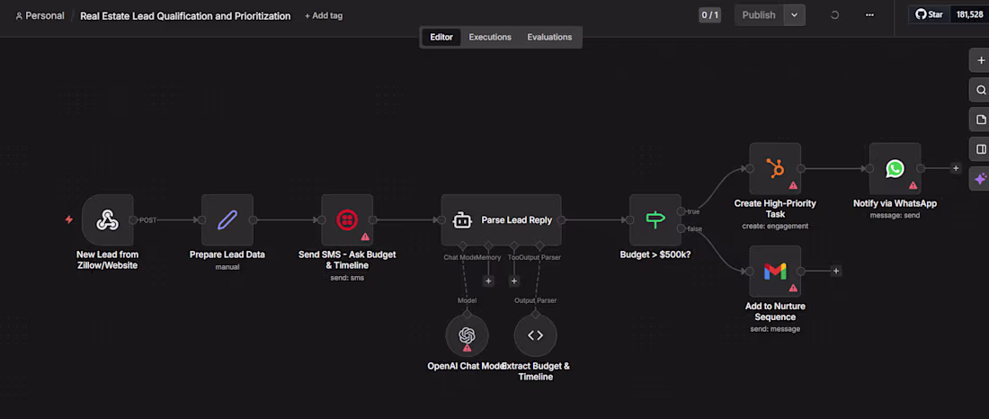This screenshot has width=989, height=419.
Task: Click the warning triangle on Send SMS node
Action: [x=364, y=236]
